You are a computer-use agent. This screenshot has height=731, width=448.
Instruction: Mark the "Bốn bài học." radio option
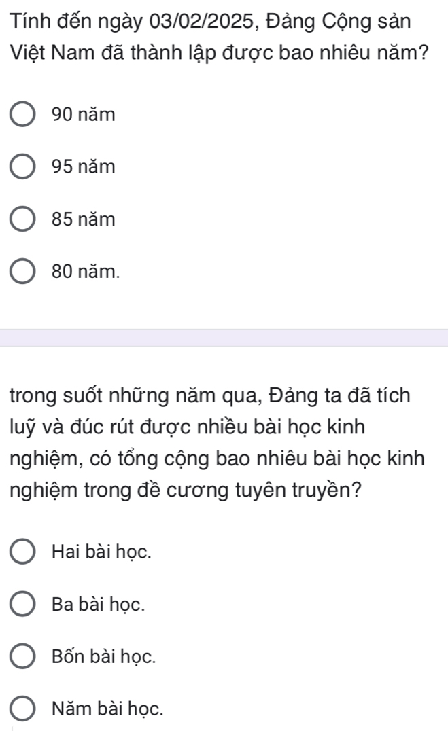point(24,657)
